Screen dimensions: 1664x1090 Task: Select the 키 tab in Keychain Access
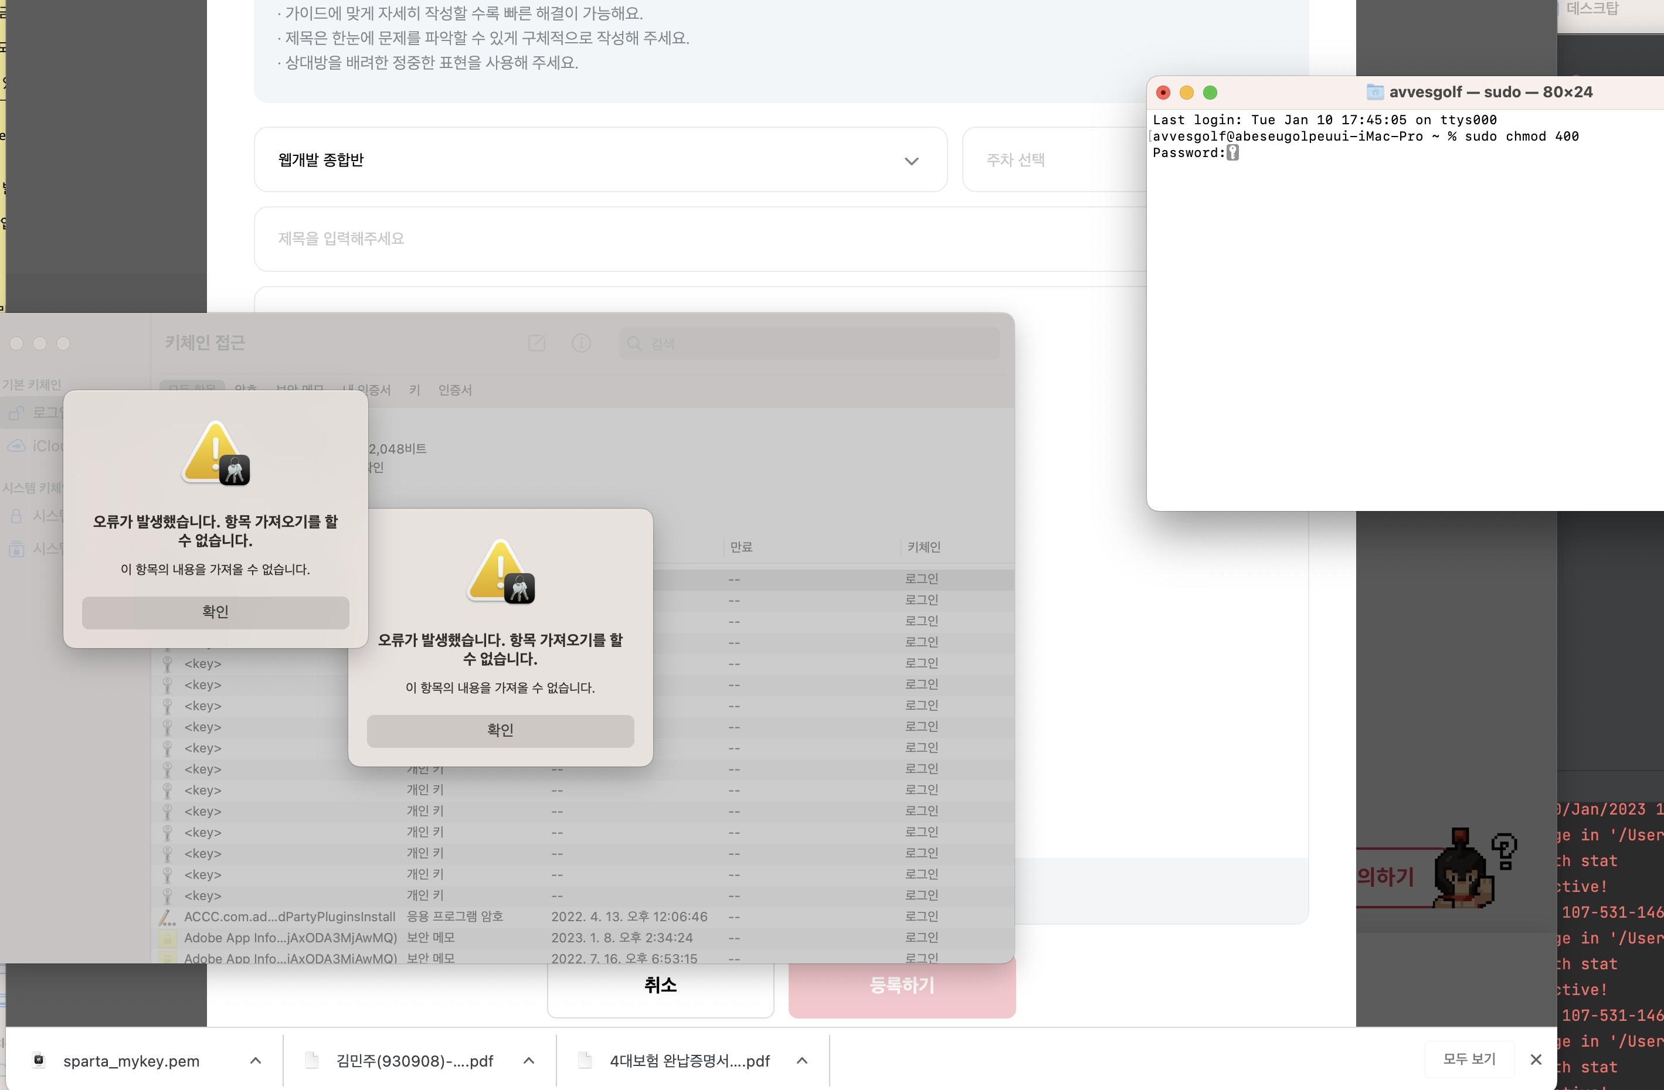[415, 390]
